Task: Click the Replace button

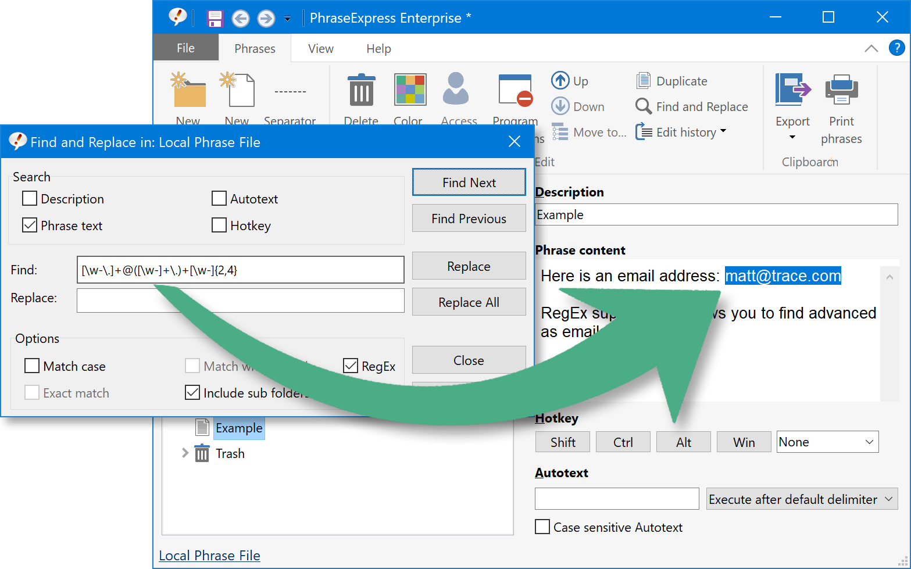Action: pyautogui.click(x=469, y=266)
